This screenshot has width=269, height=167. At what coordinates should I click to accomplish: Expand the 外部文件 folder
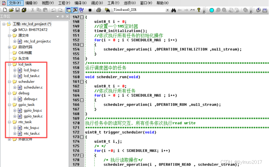(9, 139)
